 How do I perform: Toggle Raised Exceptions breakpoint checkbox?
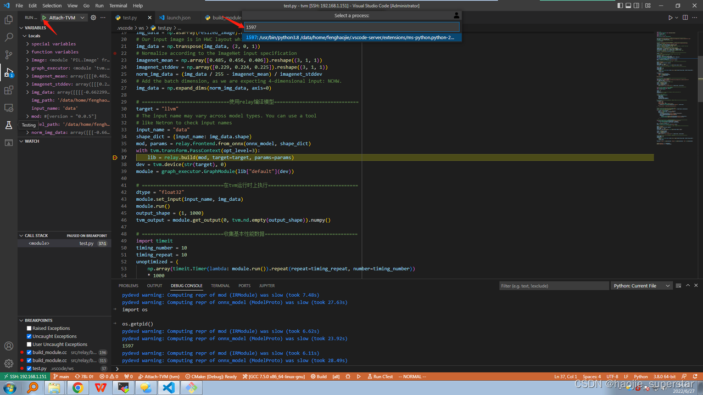point(29,328)
